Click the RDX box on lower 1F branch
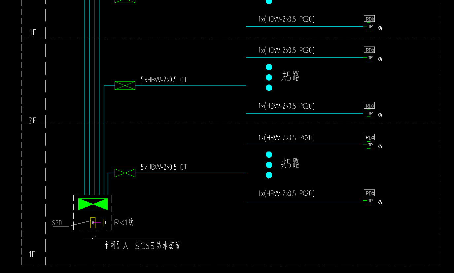The width and height of the screenshot is (454, 273). coord(369,193)
